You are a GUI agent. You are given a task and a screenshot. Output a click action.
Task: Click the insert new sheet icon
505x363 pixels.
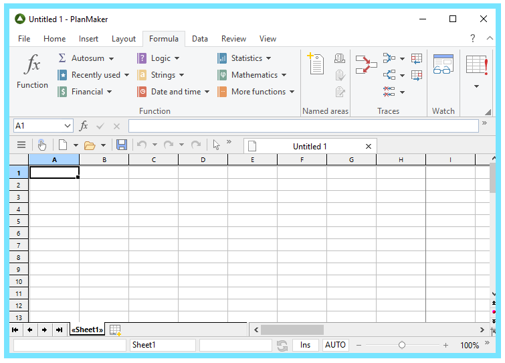point(115,330)
